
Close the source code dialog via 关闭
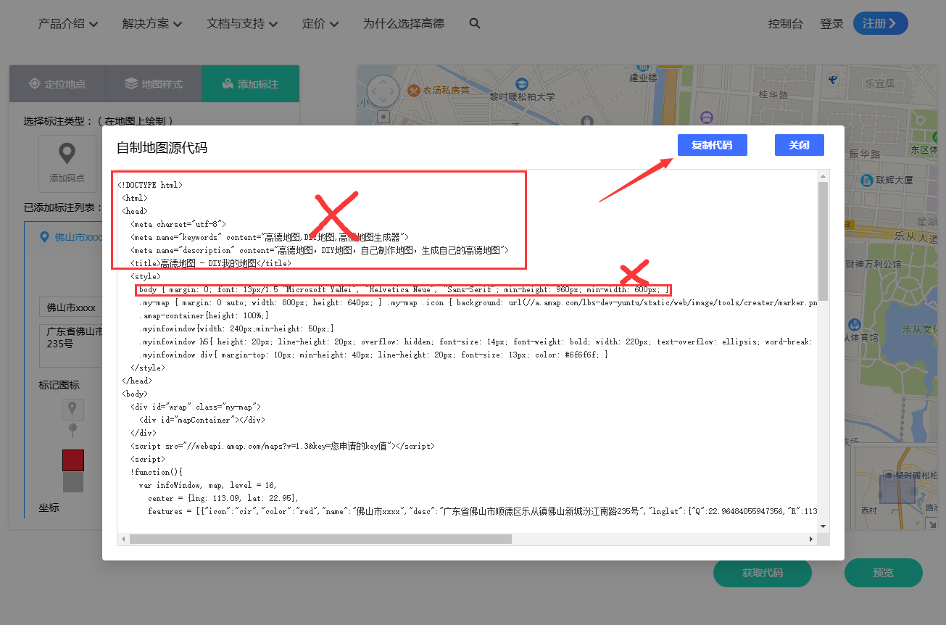click(799, 145)
